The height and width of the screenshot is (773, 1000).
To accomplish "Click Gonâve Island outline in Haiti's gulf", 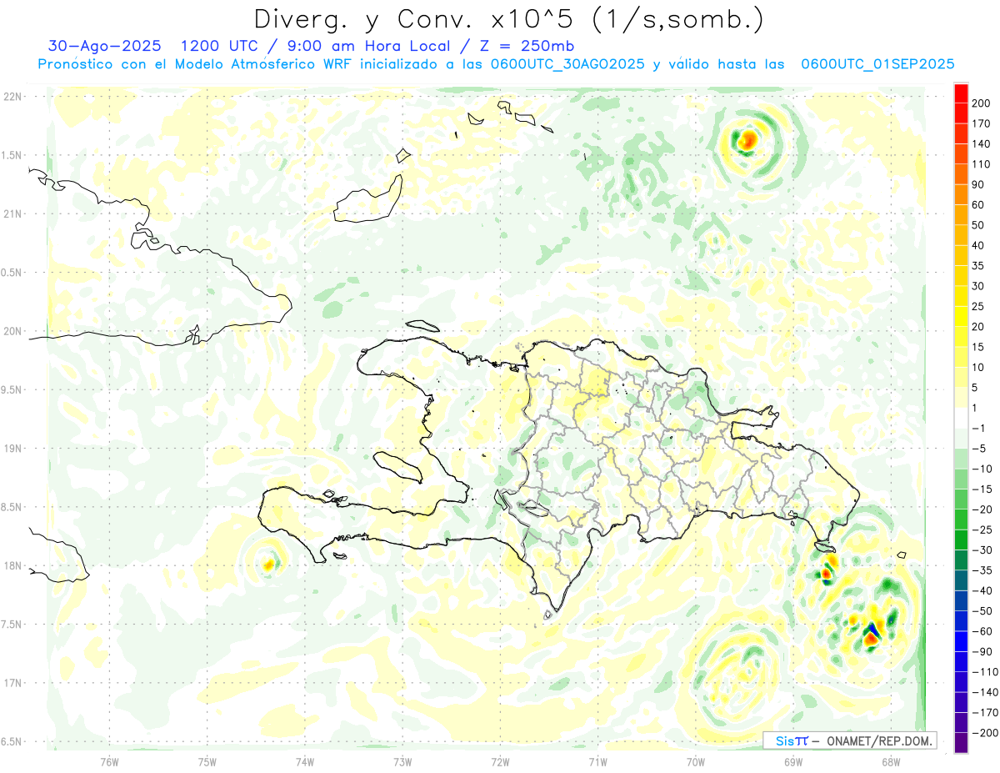I will coord(398,466).
